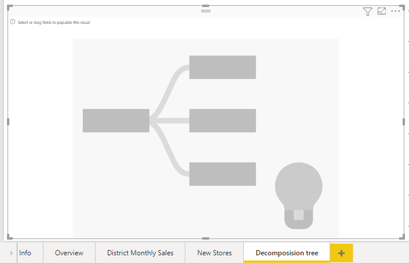Click the visual's drag handle grip
Viewport: 409px width, 264px height.
(x=206, y=10)
